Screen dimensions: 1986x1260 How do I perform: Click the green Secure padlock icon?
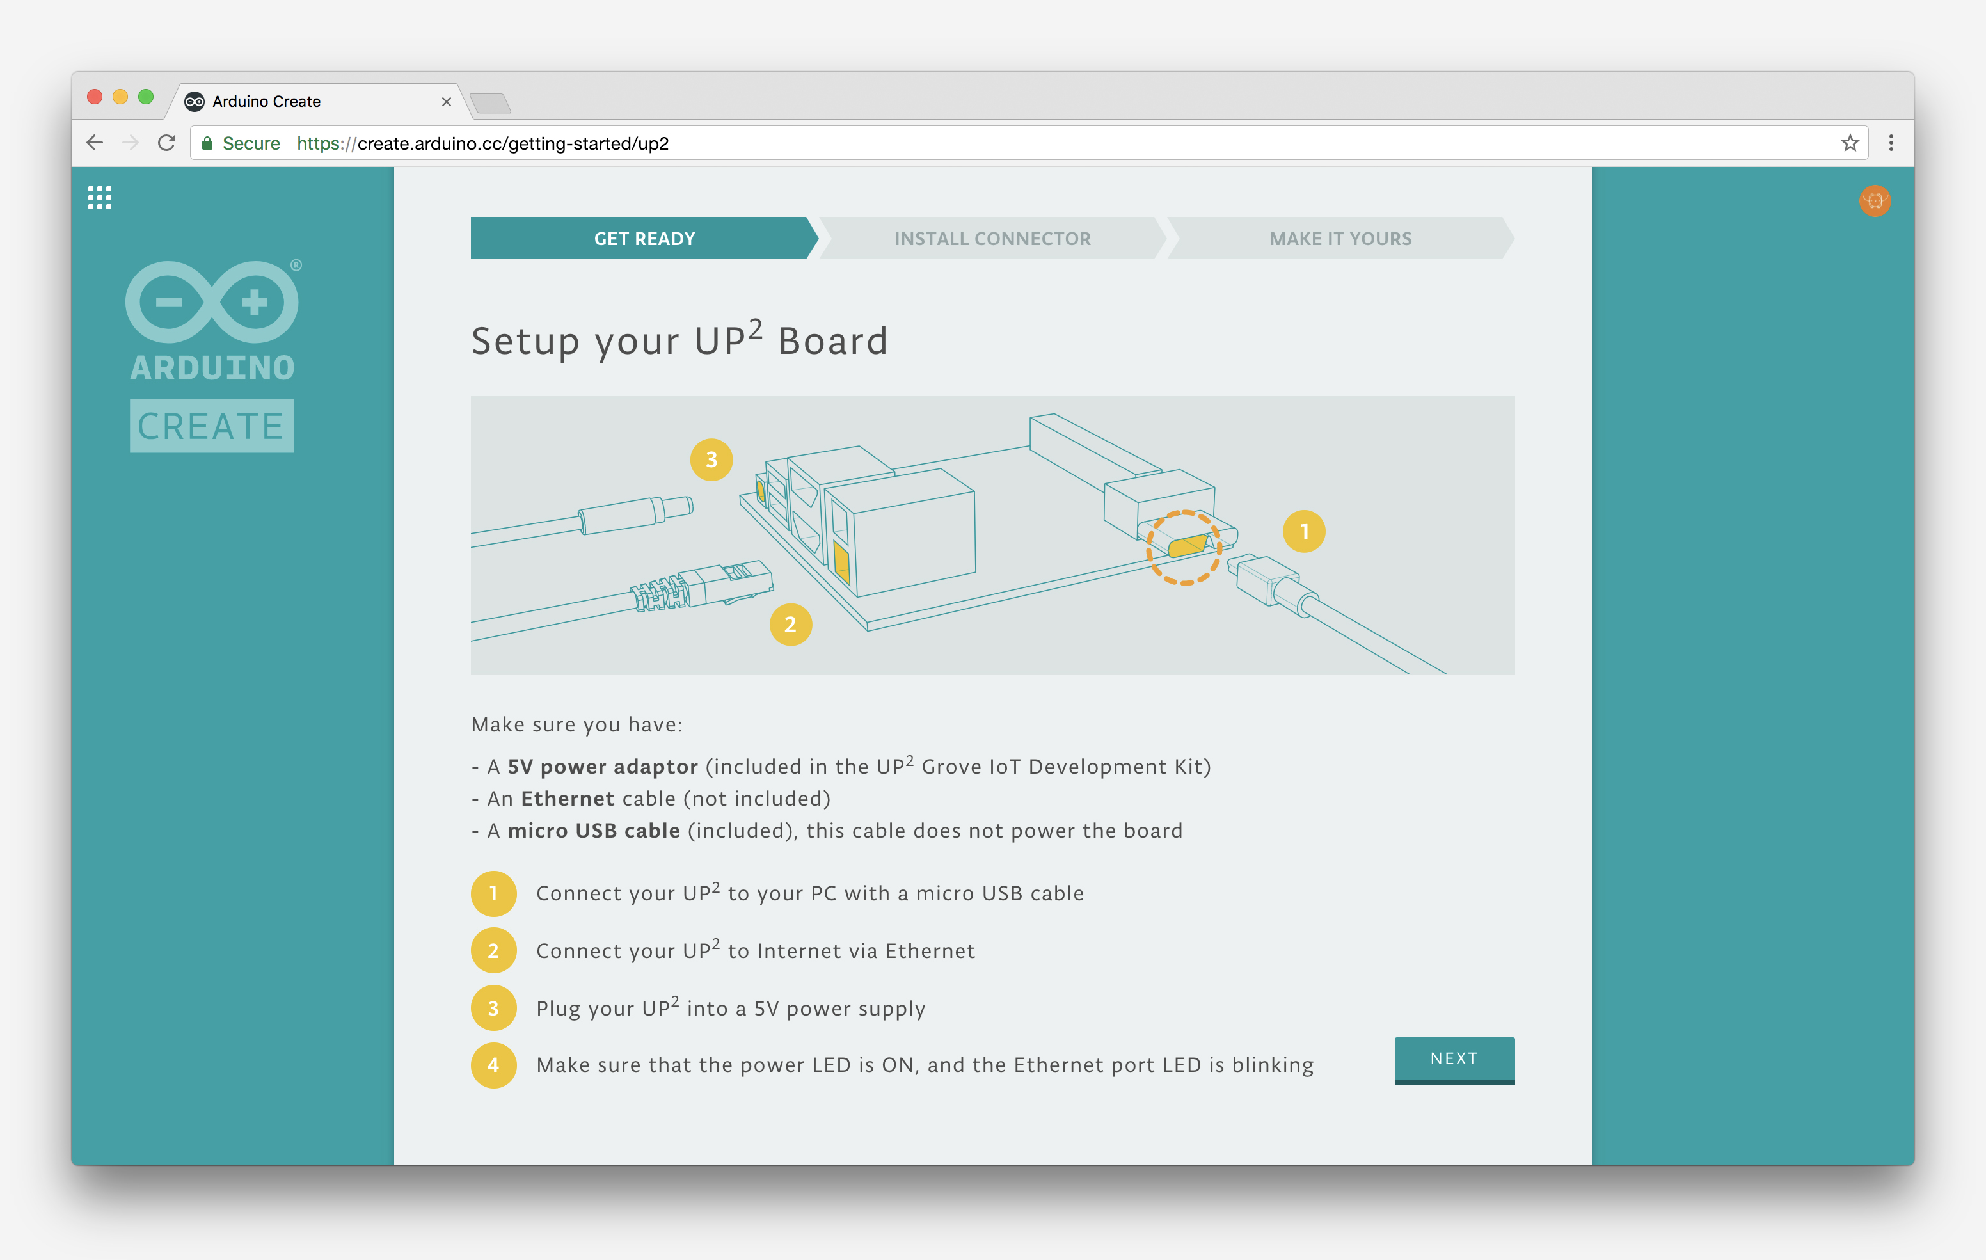click(x=208, y=143)
